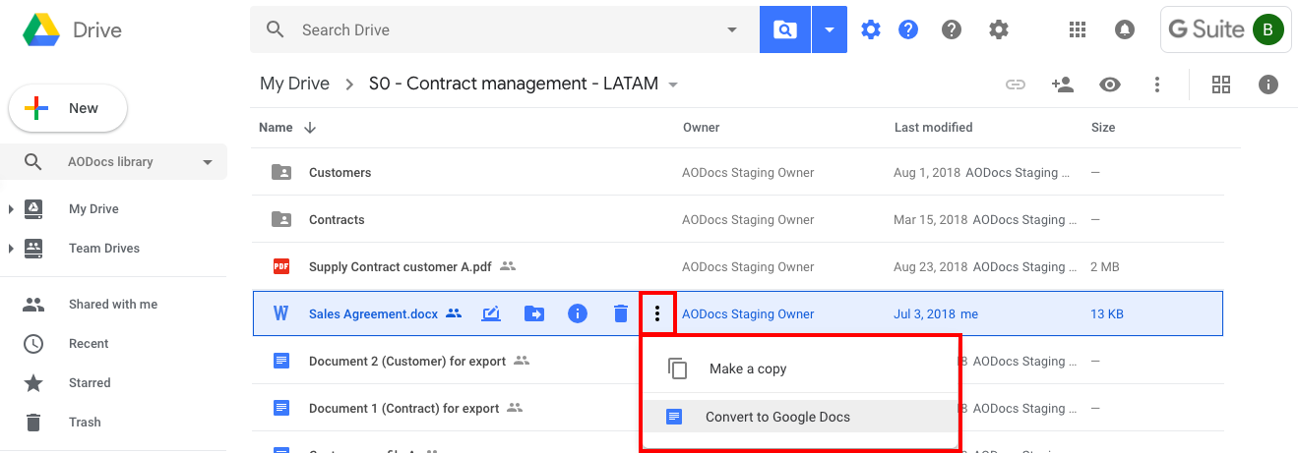Viewport: 1298px width, 453px height.
Task: Click the Contracts shared folder icon
Action: tap(280, 219)
